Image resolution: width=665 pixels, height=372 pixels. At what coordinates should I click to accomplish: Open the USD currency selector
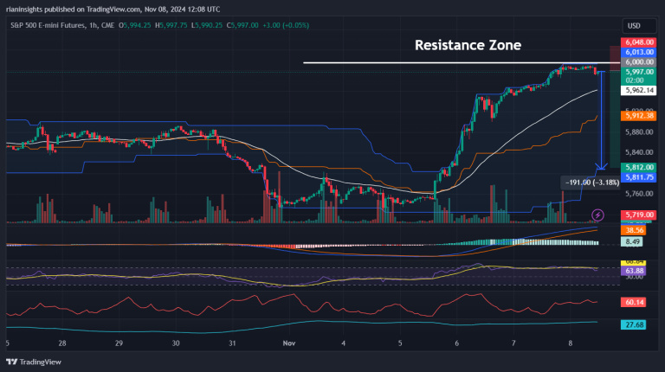633,25
